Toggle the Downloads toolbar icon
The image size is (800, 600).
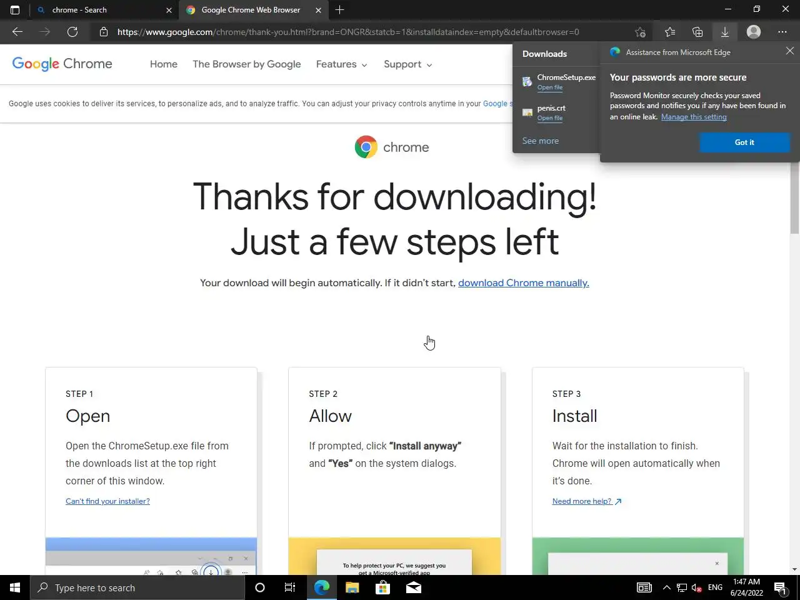(x=725, y=32)
